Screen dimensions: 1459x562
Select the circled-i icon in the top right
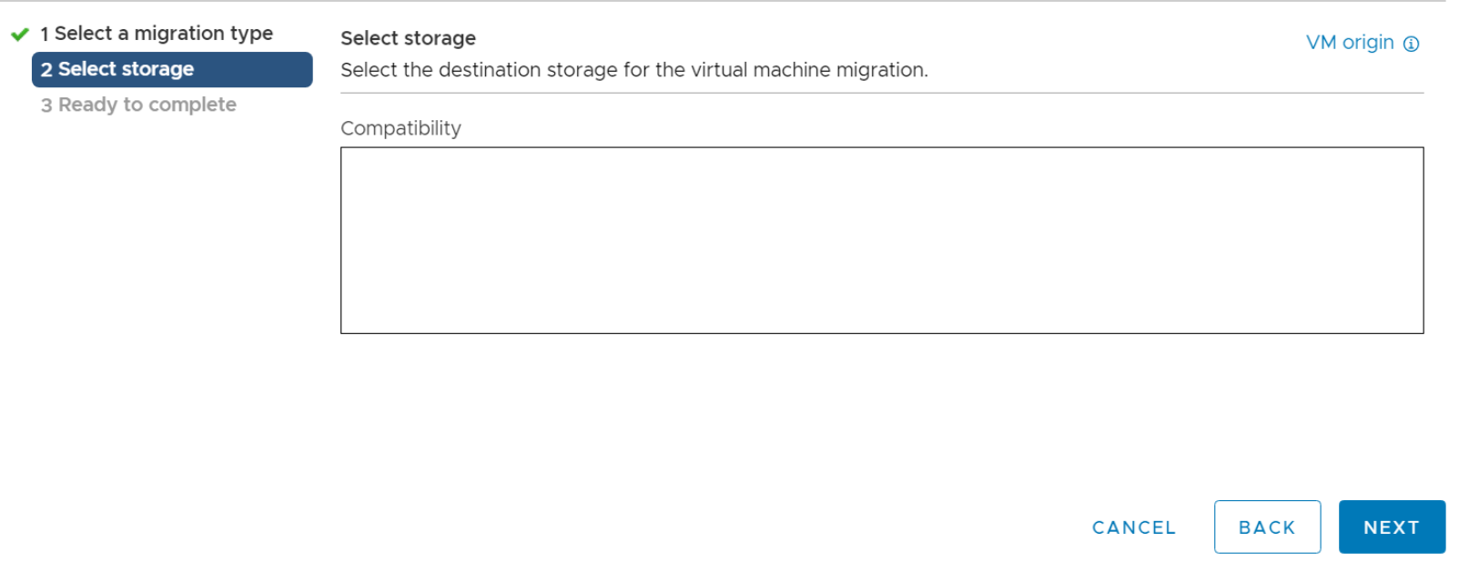coord(1413,42)
